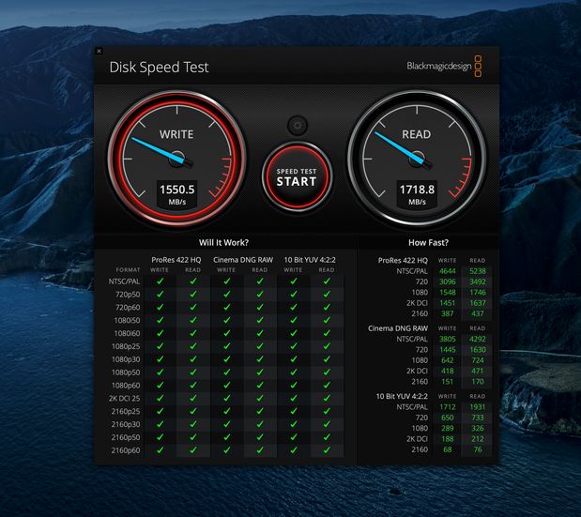Click ProRes NTSC/PAL write value 4644
The height and width of the screenshot is (517, 581).
(447, 271)
